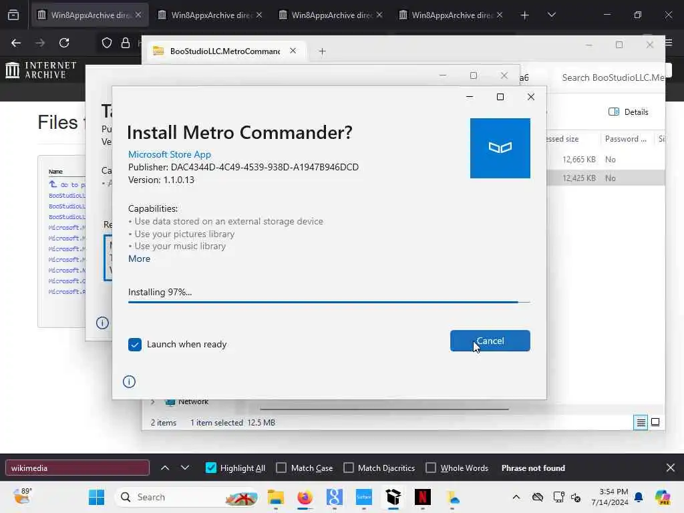Open Windows Start menu
The width and height of the screenshot is (684, 513).
coord(96,497)
